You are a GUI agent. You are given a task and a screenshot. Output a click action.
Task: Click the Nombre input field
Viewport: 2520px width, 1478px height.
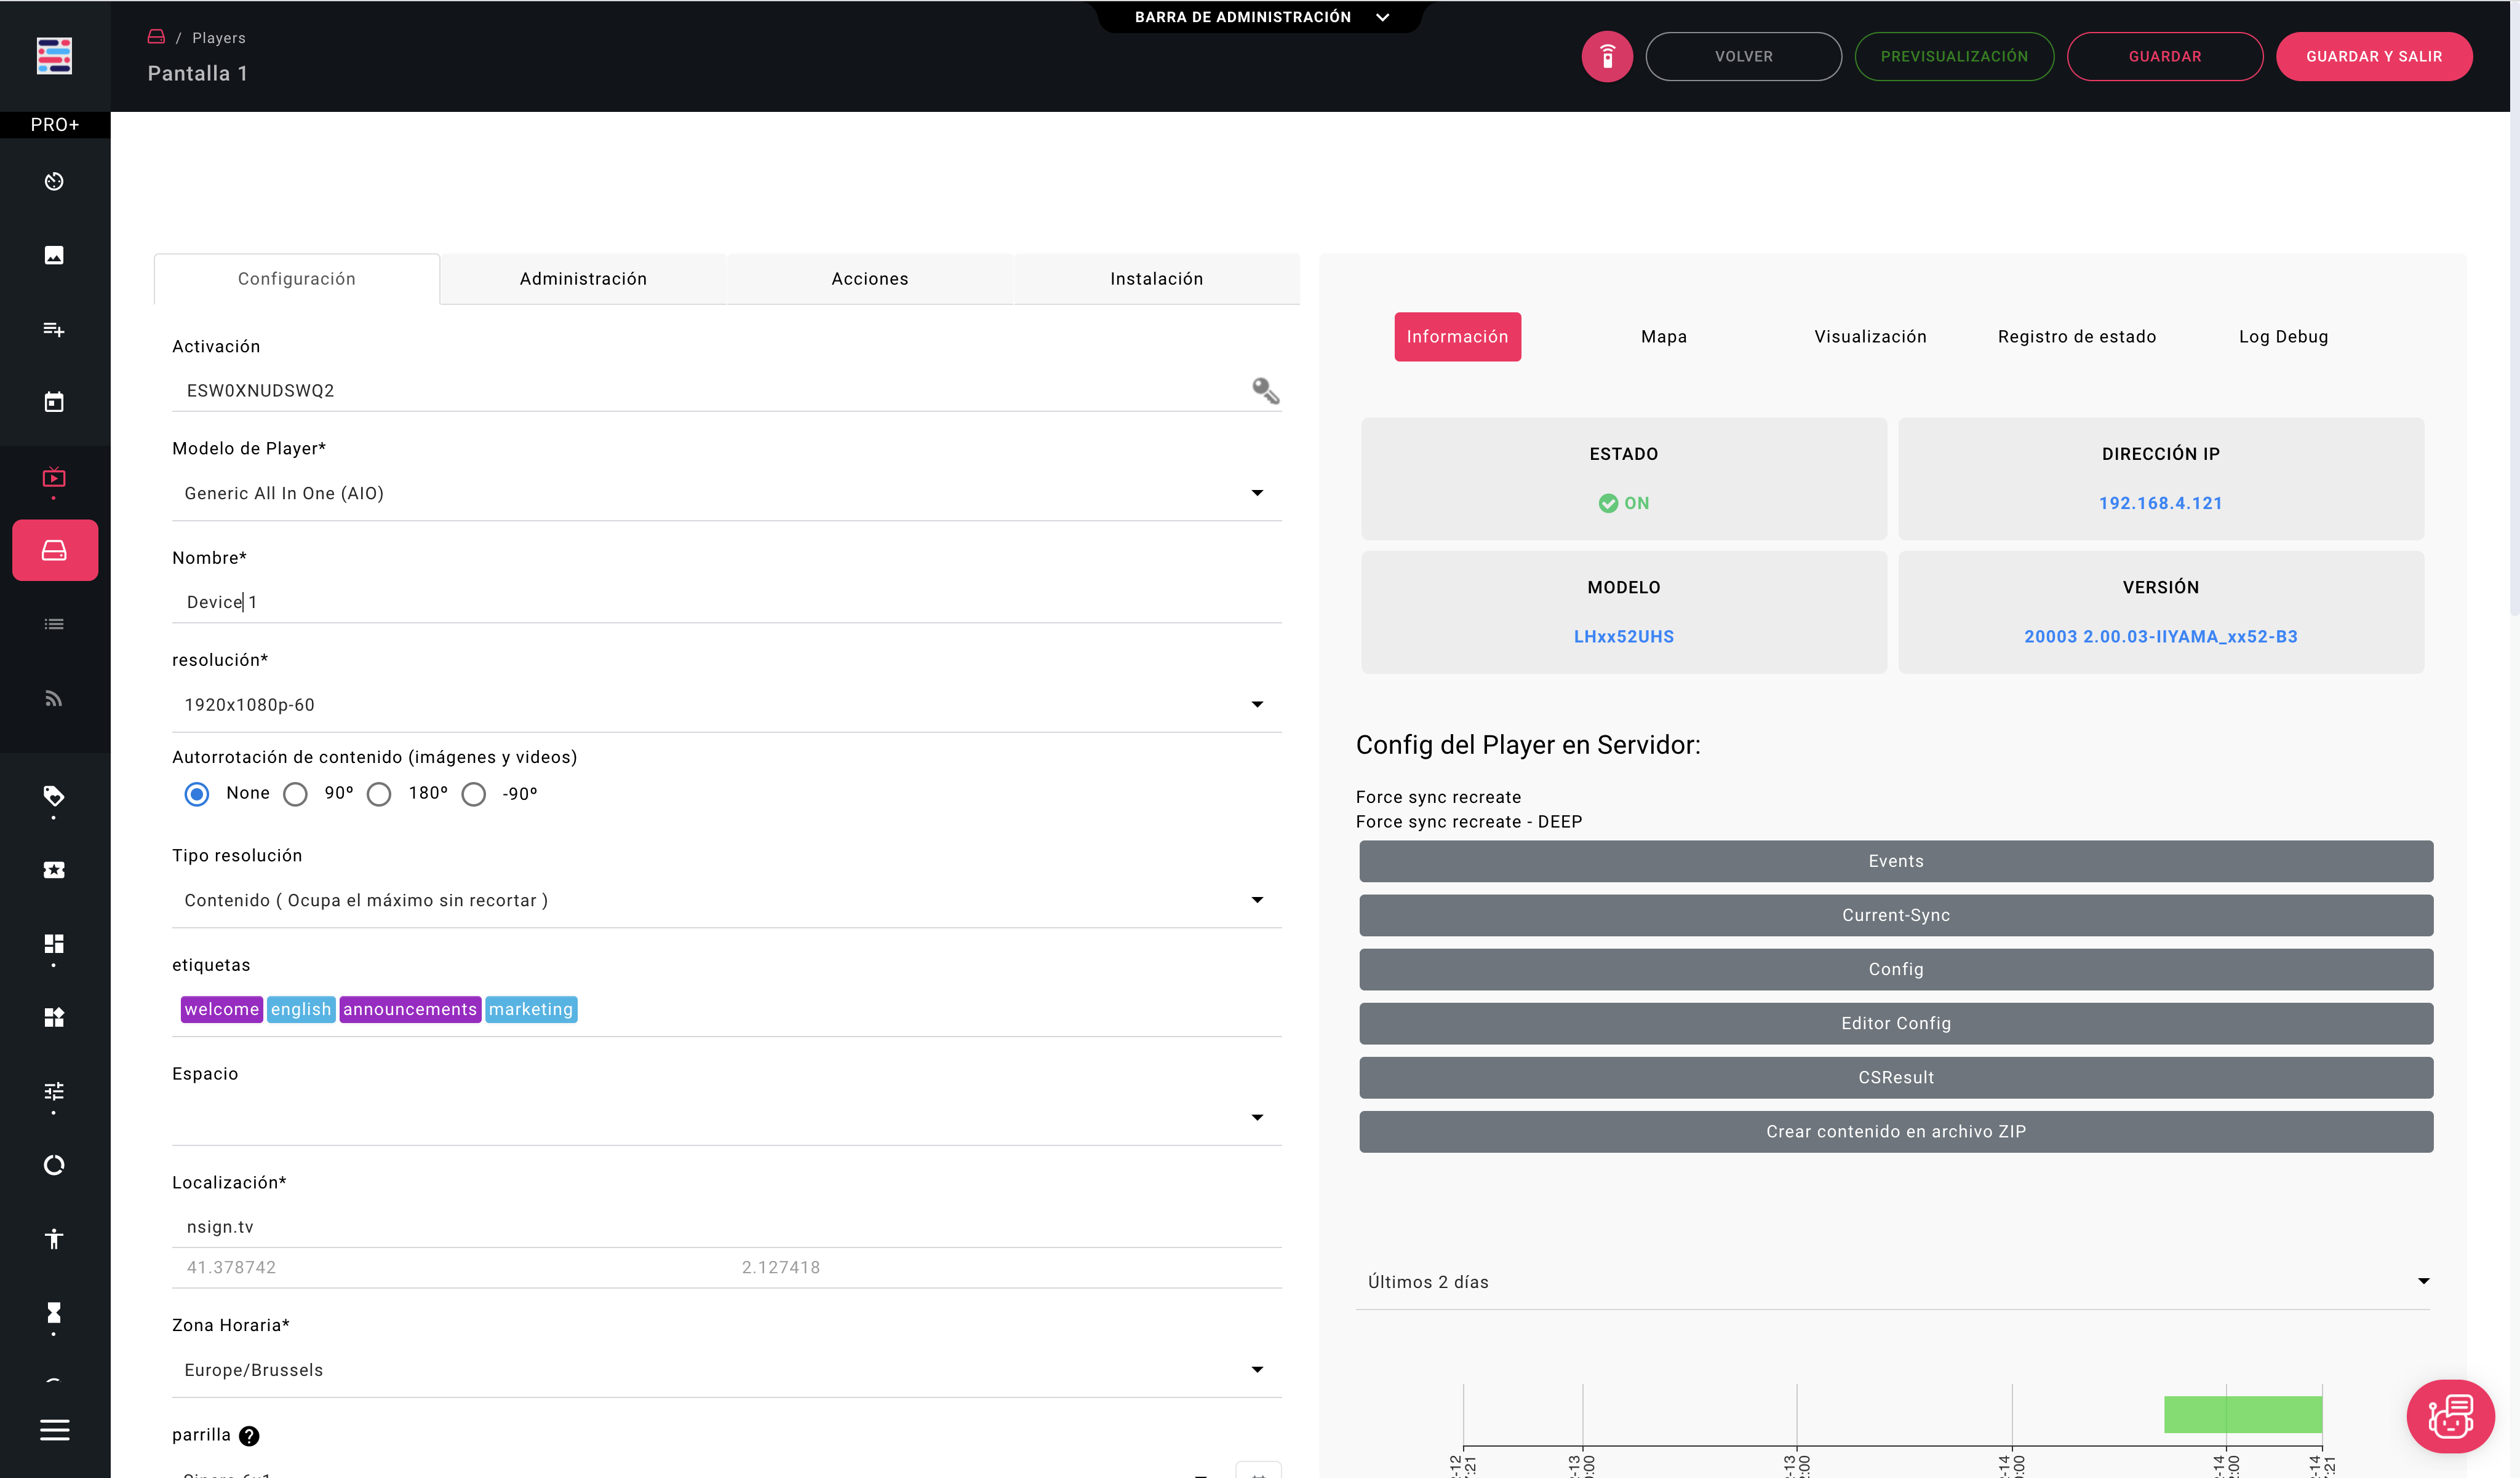(726, 602)
